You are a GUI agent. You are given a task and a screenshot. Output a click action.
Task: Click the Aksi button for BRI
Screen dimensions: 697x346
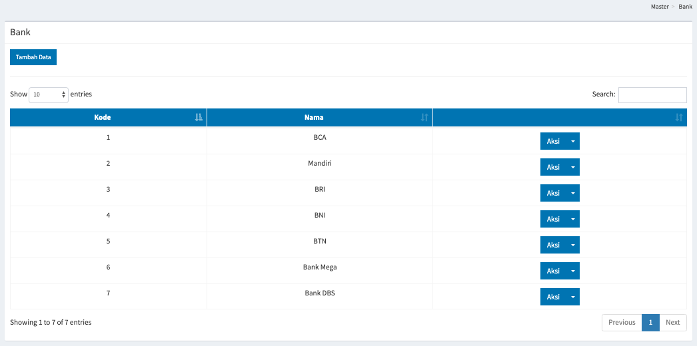coord(553,193)
